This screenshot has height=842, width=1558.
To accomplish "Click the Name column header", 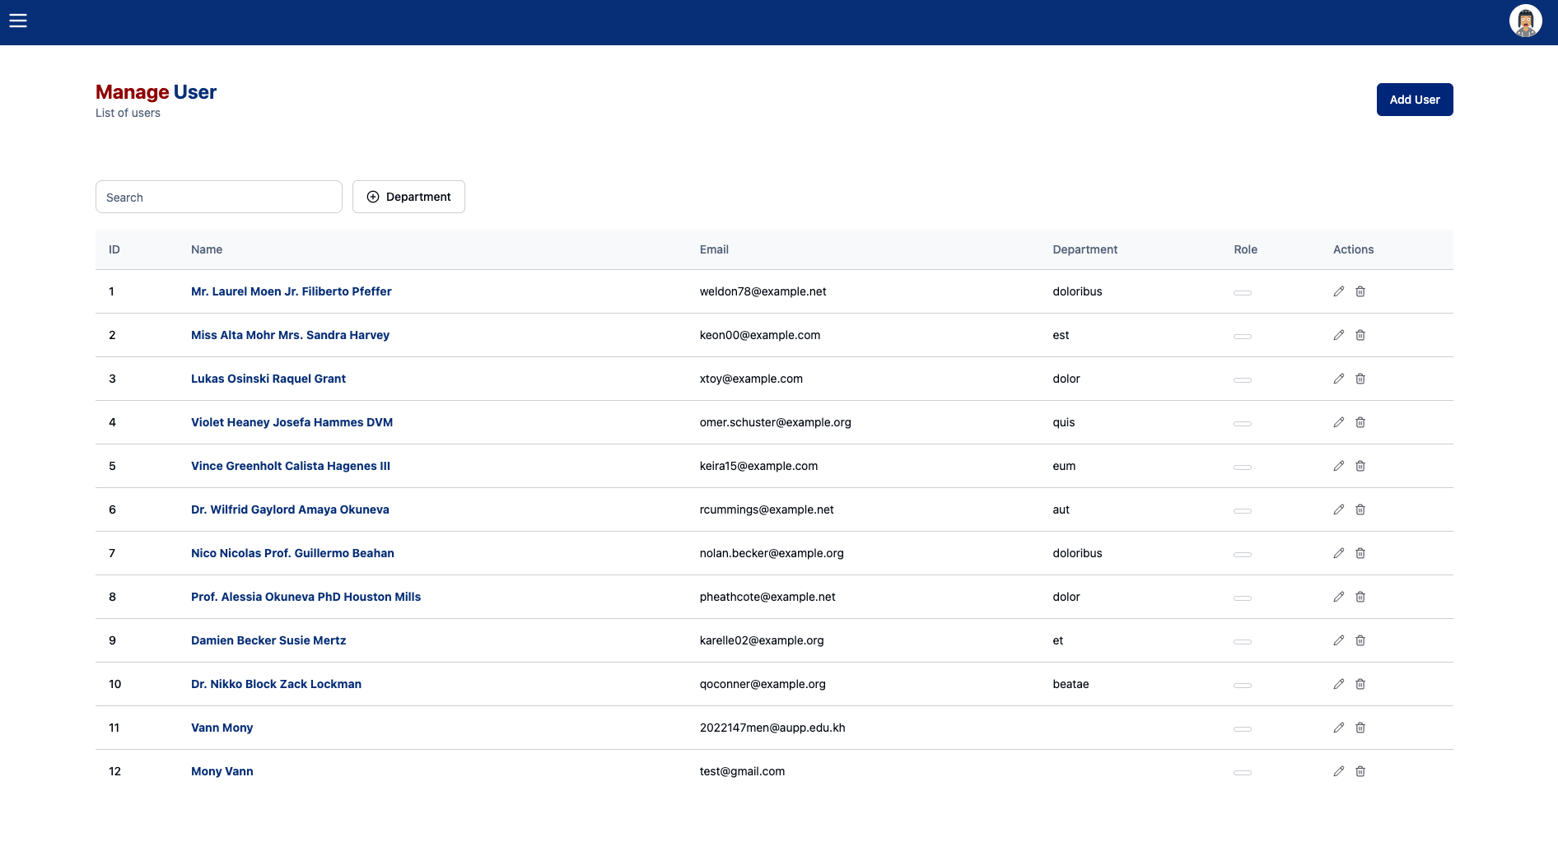I will (207, 249).
